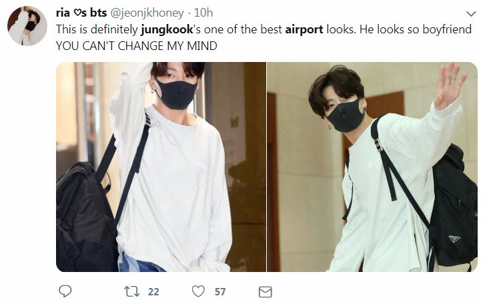Viewport: 483px width, 306px height.
Task: Open the tweet permalink via '10h' timestamp
Action: [203, 13]
